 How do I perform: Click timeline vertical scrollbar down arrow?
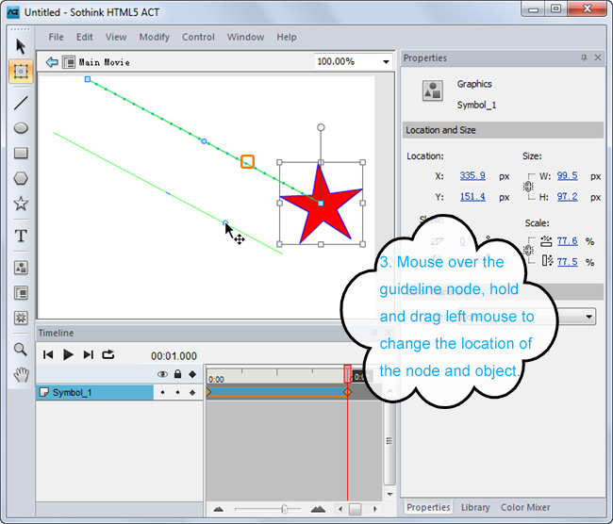[389, 494]
